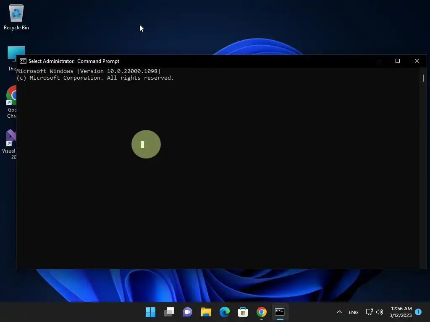Click the Command Prompt title bar text
This screenshot has width=430, height=322.
[x=74, y=61]
